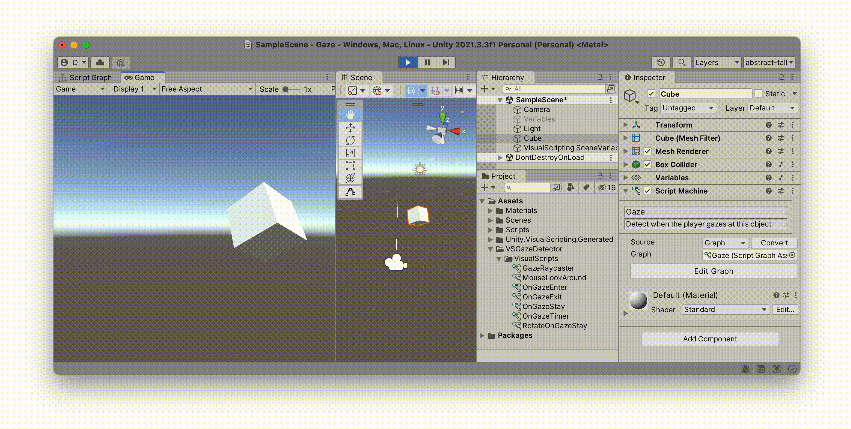Expand the Materials folder

491,211
